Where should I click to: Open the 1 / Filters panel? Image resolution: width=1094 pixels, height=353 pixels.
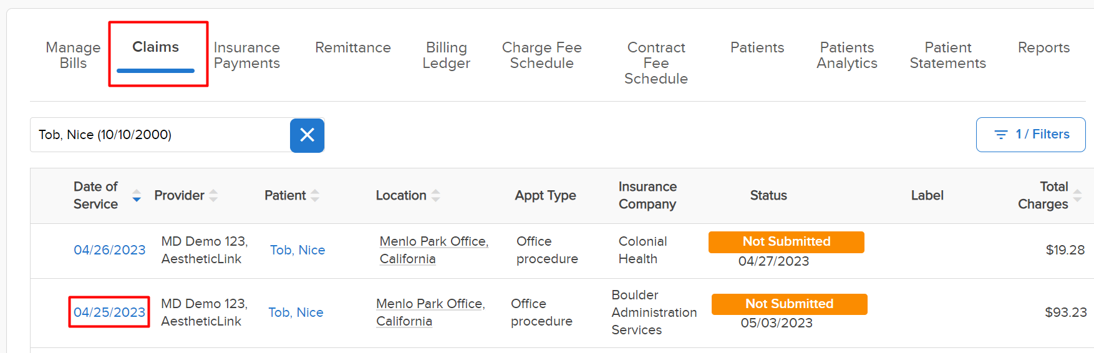[x=1030, y=135]
